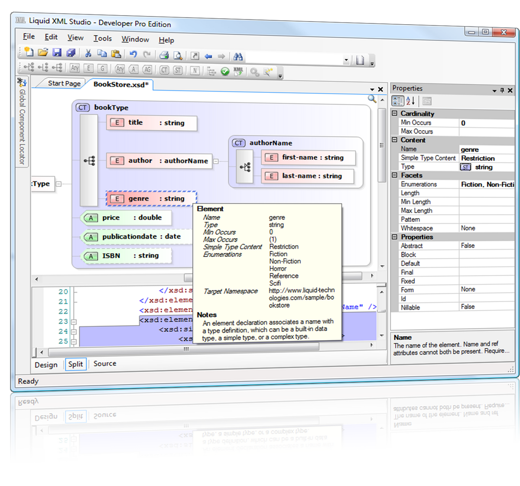Click the Redo arrow icon

click(147, 54)
